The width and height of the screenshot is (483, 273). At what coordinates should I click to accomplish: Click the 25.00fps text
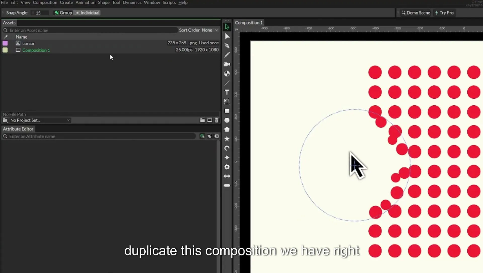pos(184,50)
